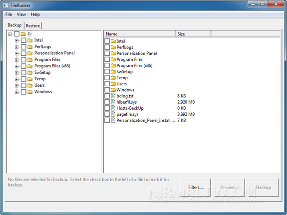Screen dimensions: 287x215
Task: Click the pagefile.sys file icon
Action: point(113,114)
